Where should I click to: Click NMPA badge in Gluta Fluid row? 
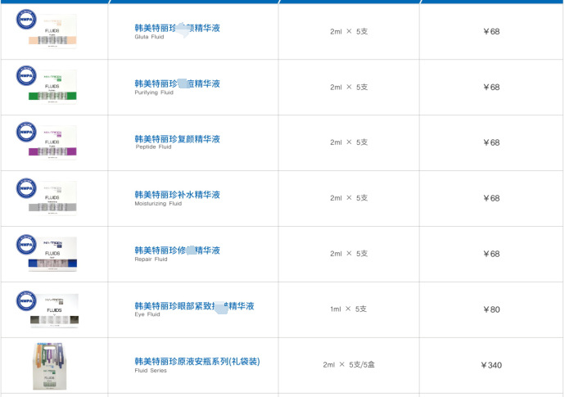click(x=26, y=19)
